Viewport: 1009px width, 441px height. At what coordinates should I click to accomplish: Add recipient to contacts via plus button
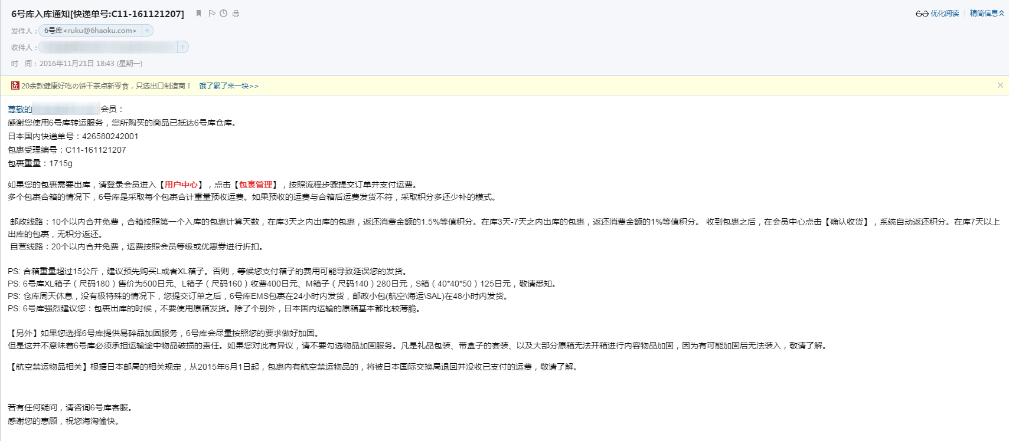pyautogui.click(x=182, y=47)
